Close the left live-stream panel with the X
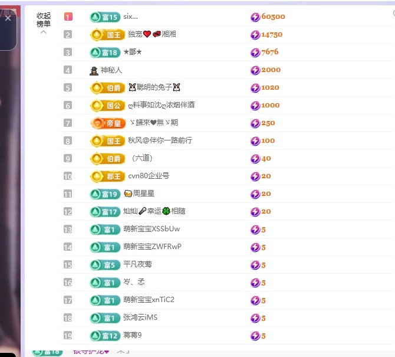The width and height of the screenshot is (395, 357). (8, 18)
